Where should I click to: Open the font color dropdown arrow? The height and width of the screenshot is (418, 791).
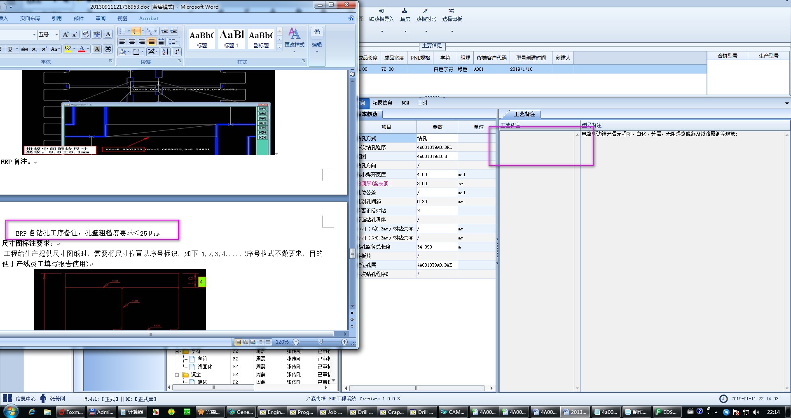[88, 49]
